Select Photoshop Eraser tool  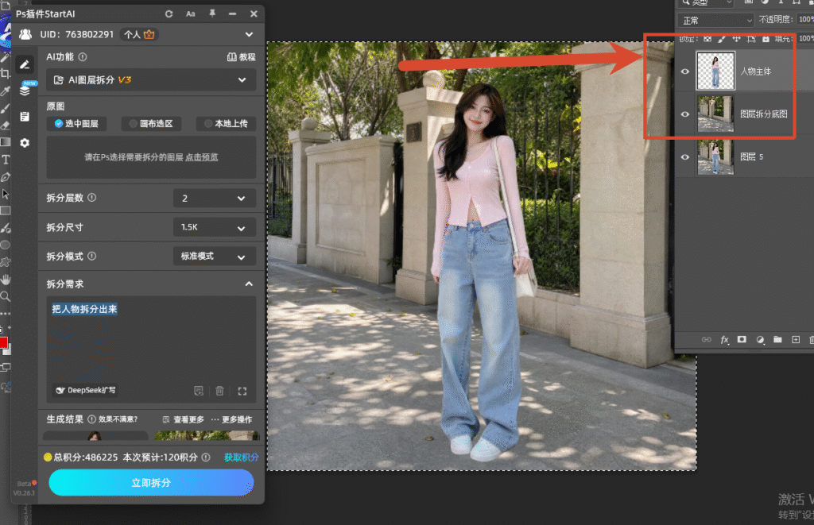point(6,125)
